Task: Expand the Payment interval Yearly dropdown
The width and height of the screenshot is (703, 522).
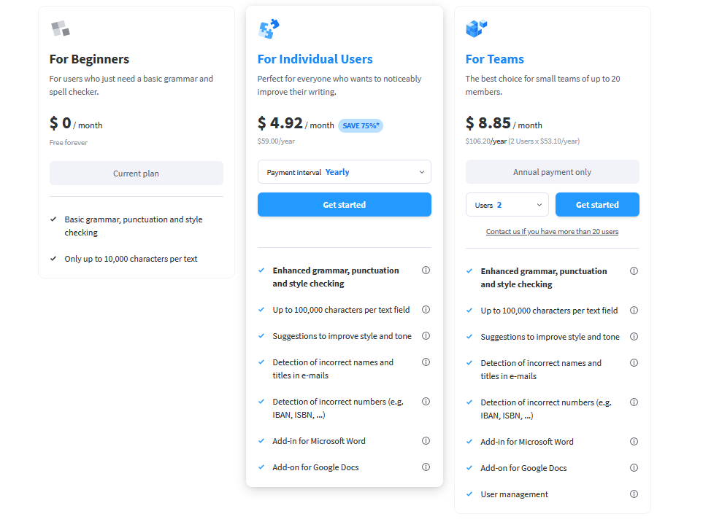Action: [x=344, y=172]
